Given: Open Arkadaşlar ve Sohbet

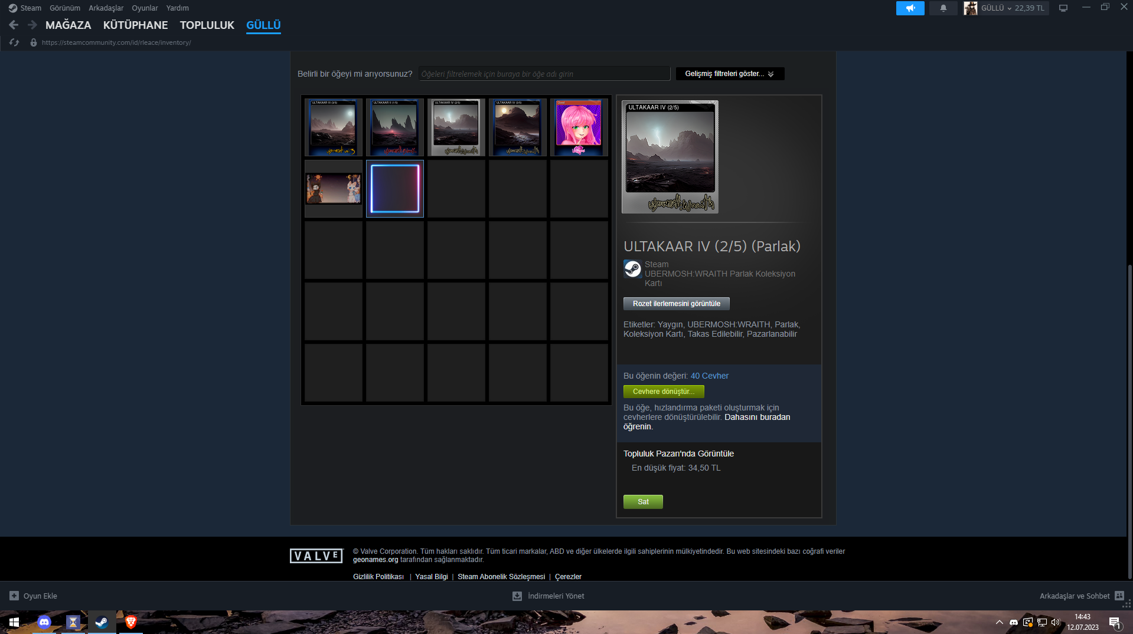Looking at the screenshot, I should pyautogui.click(x=1075, y=596).
